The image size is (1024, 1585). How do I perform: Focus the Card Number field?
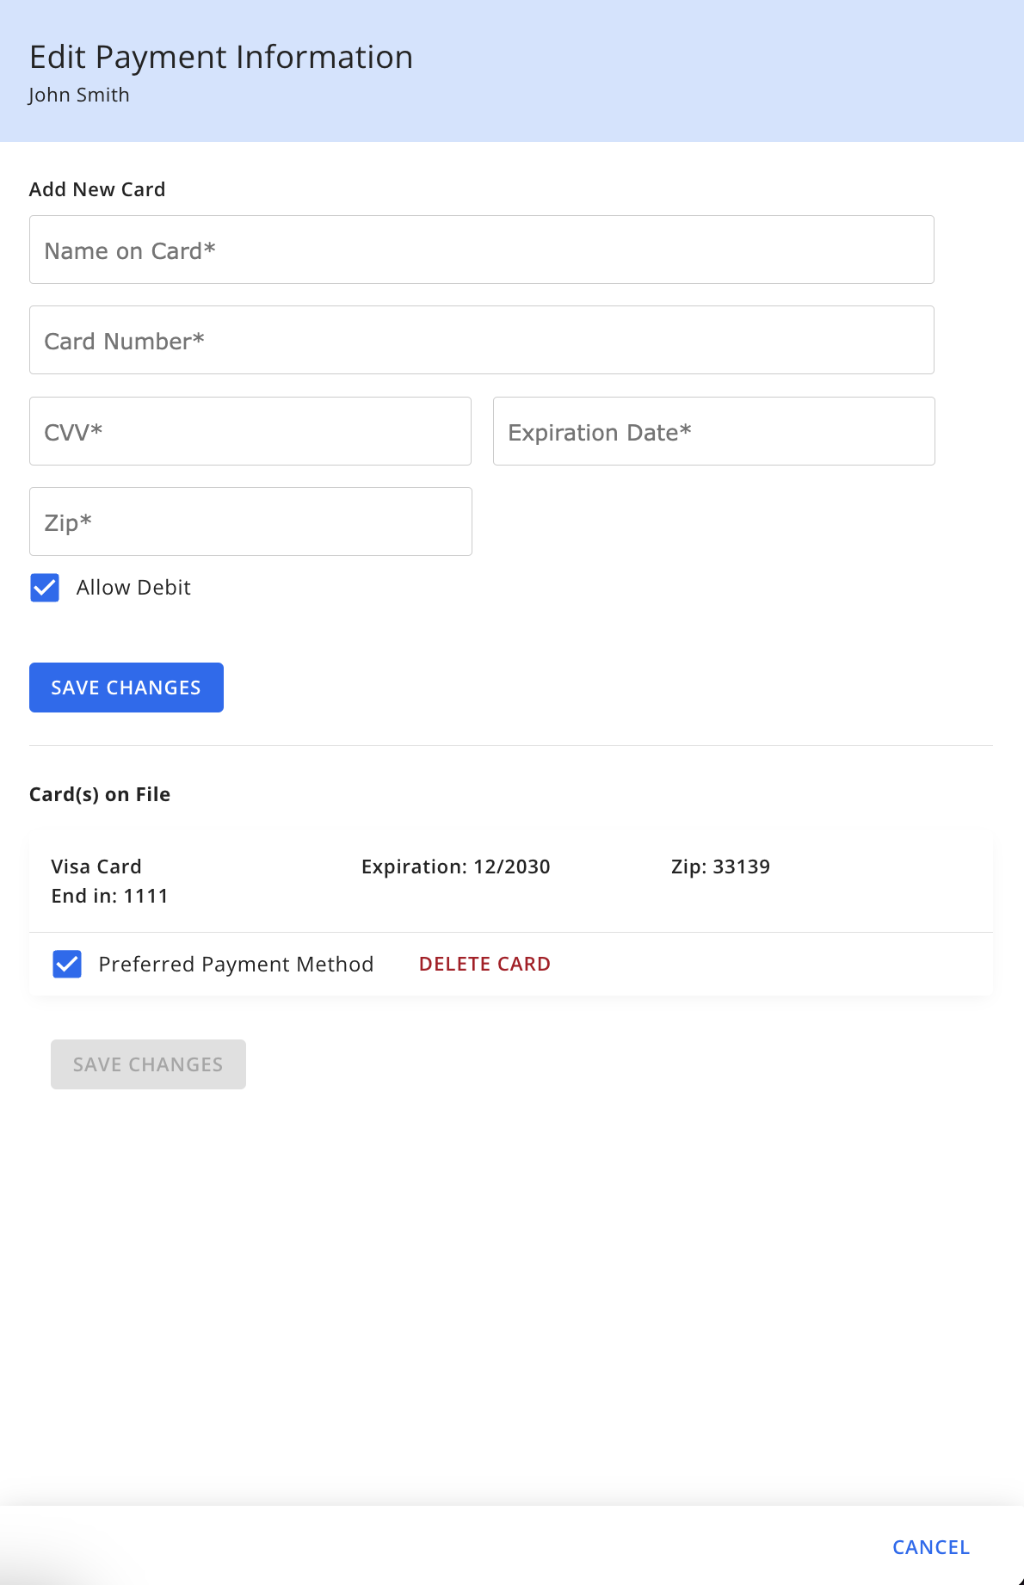pos(482,340)
